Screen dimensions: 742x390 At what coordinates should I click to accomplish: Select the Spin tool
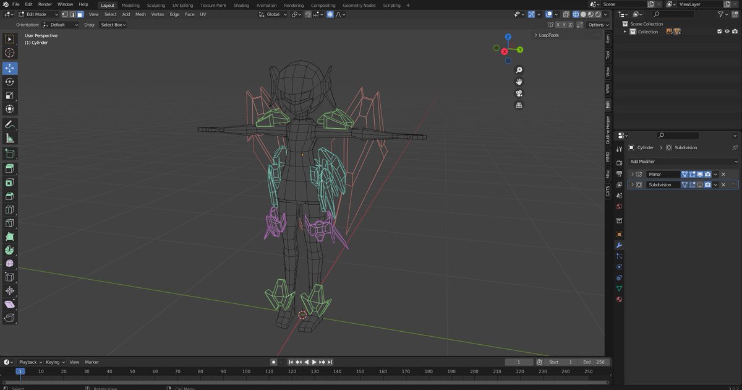coord(10,250)
